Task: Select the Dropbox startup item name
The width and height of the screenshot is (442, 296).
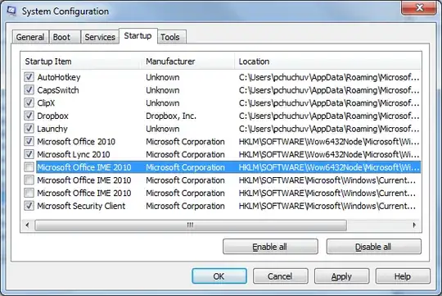Action: [x=52, y=116]
